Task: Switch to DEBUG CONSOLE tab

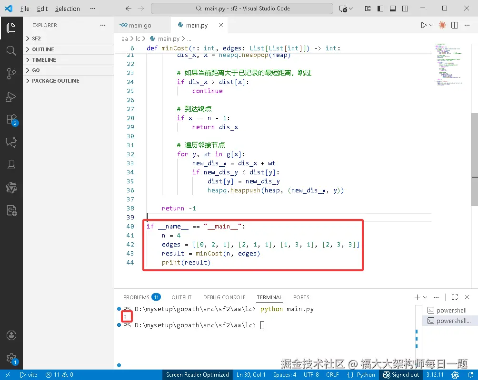Action: [224, 297]
